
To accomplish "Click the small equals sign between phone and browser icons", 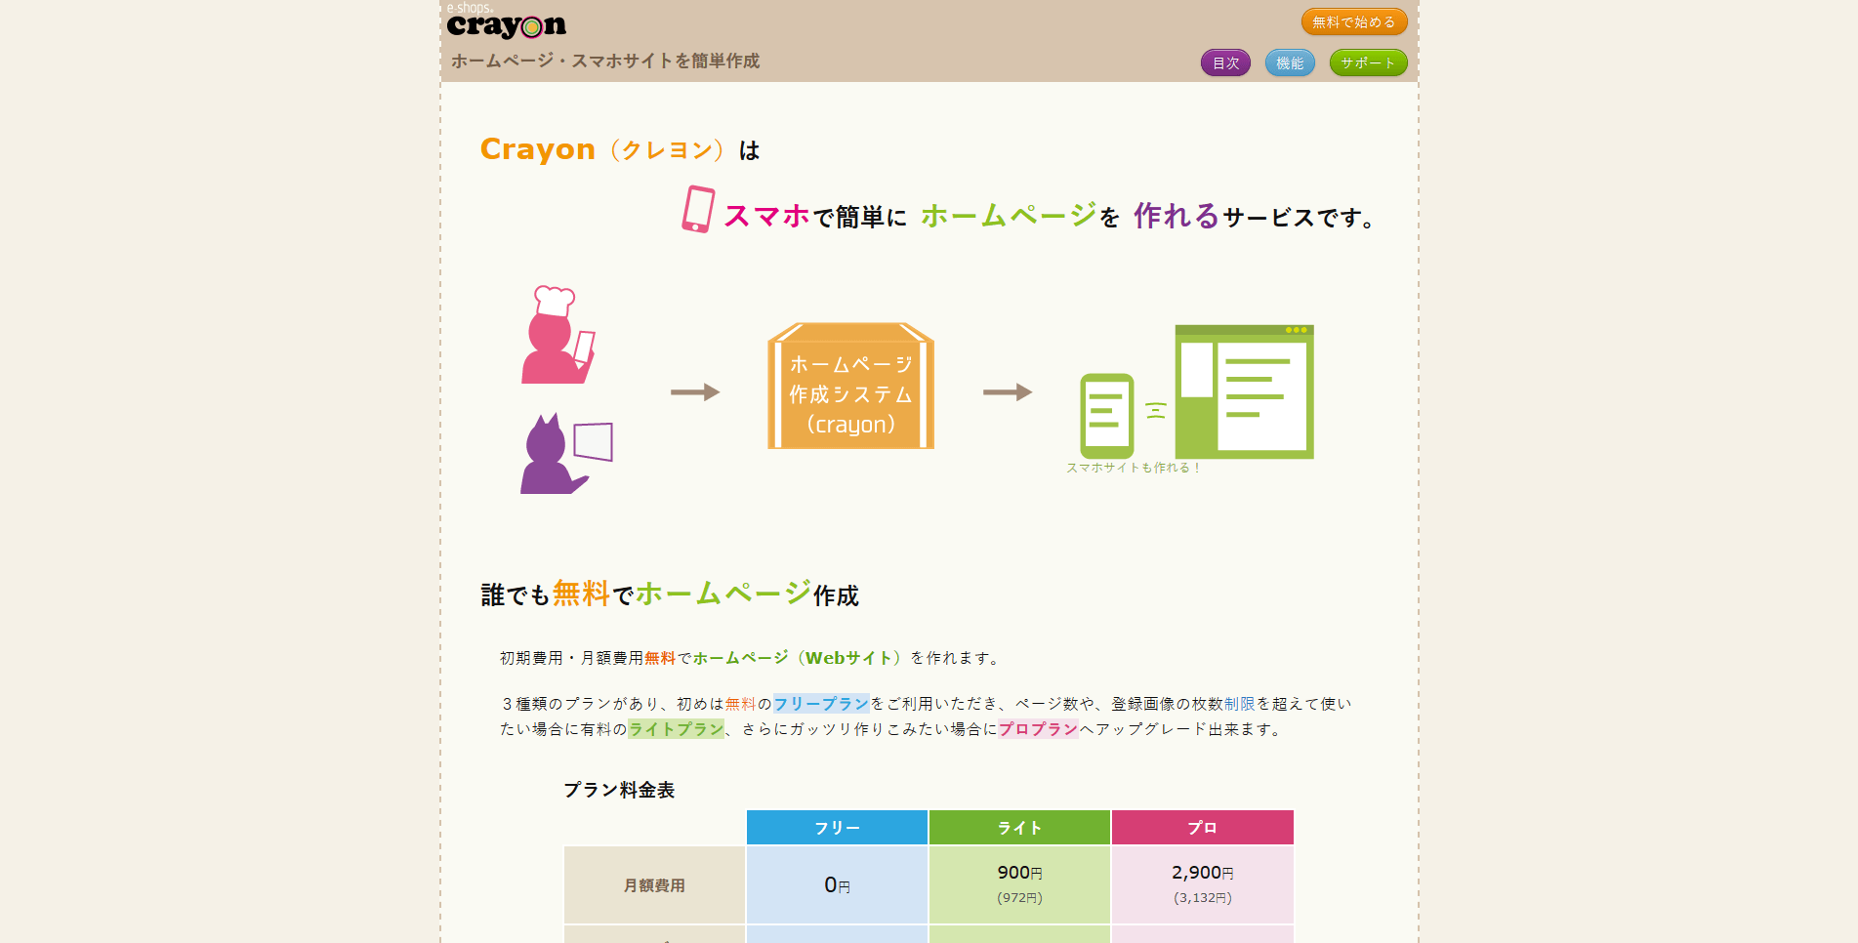I will coord(1156,410).
